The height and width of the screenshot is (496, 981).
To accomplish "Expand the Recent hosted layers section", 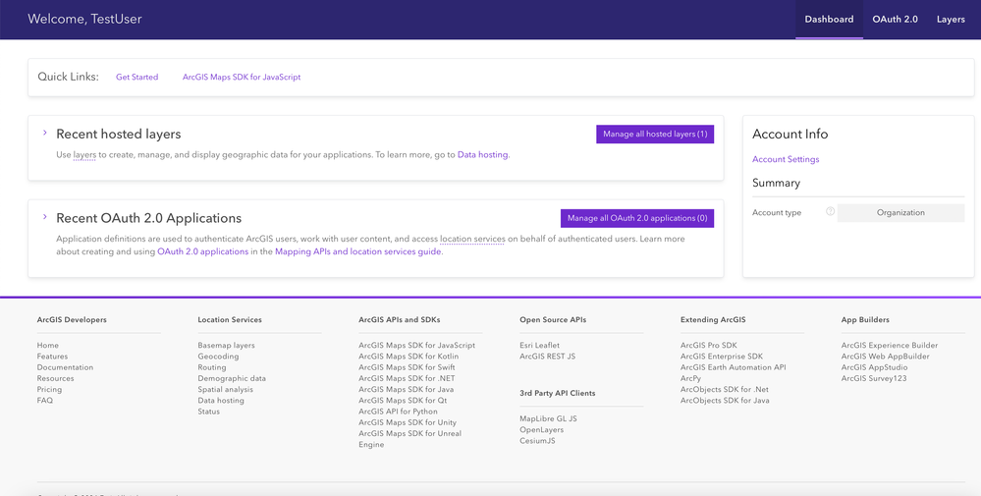I will pyautogui.click(x=45, y=133).
